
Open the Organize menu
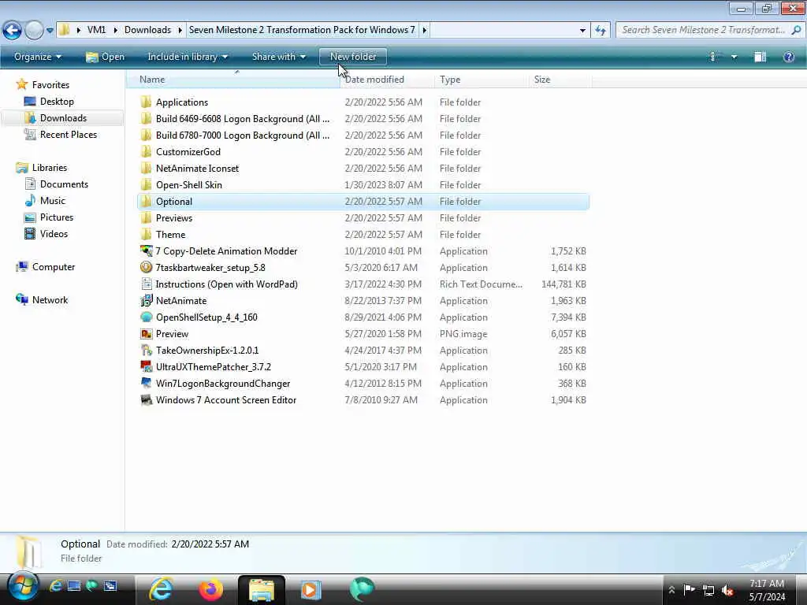coord(38,57)
